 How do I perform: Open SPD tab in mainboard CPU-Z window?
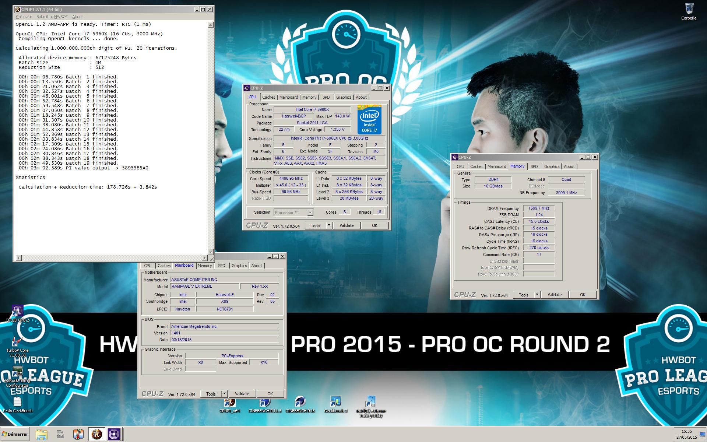[222, 266]
